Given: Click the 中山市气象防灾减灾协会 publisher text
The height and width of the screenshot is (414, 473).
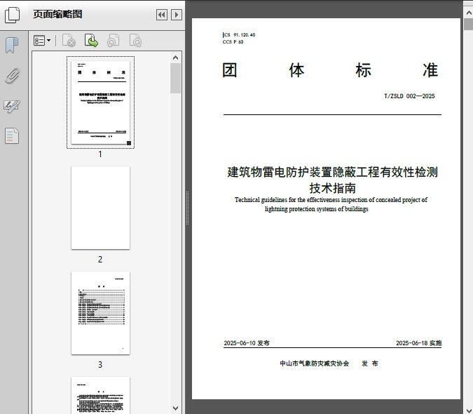Looking at the screenshot, I should [x=315, y=363].
